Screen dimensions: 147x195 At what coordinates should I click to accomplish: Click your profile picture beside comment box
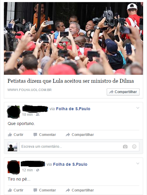tap(12, 147)
